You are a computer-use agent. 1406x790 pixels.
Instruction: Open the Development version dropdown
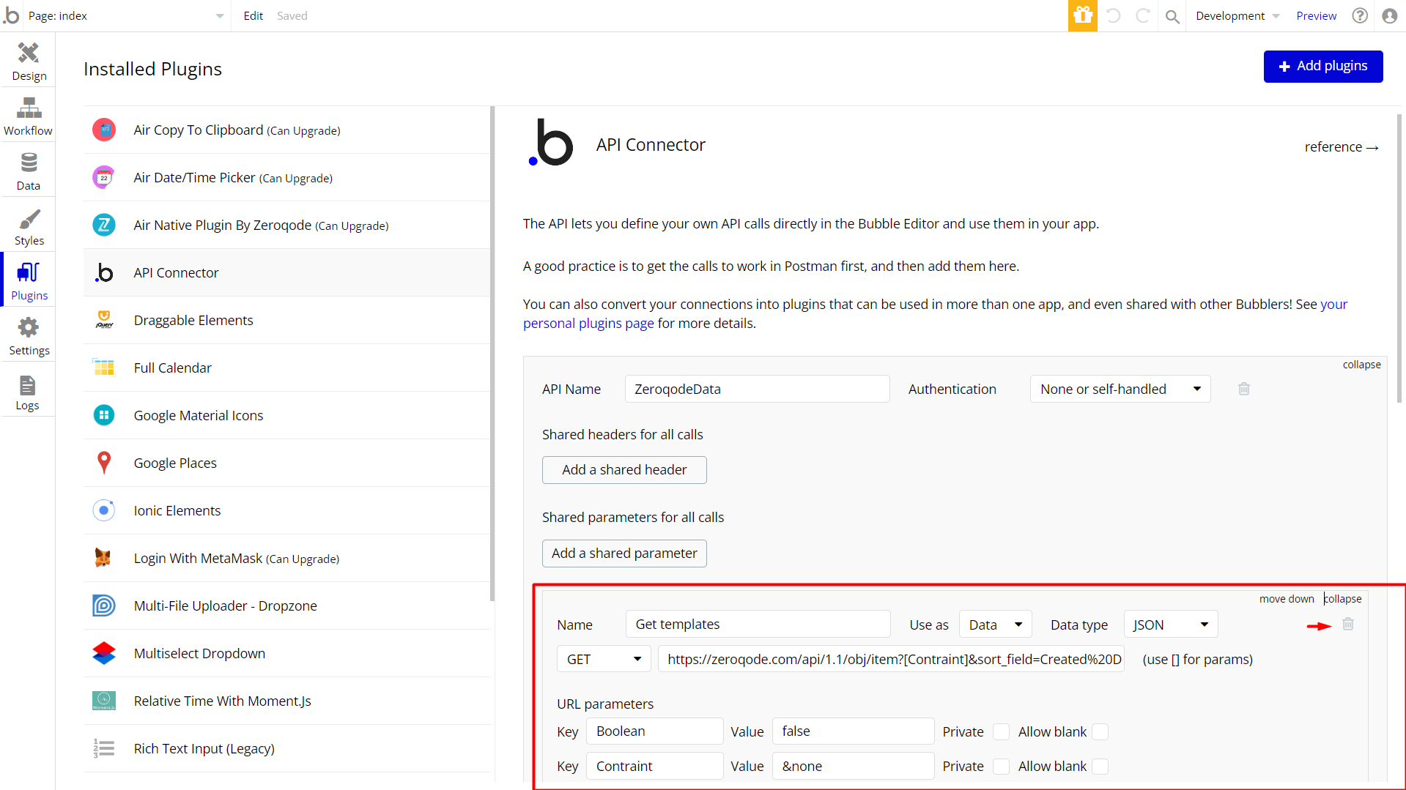click(x=1237, y=16)
